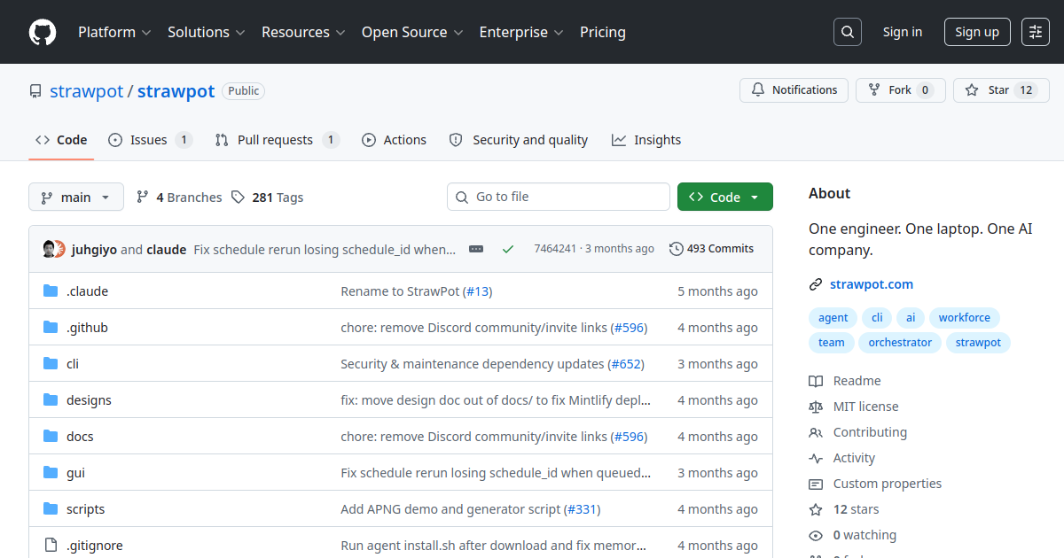Image resolution: width=1064 pixels, height=558 pixels.
Task: Open the search magnifier icon in the header
Action: coord(848,32)
